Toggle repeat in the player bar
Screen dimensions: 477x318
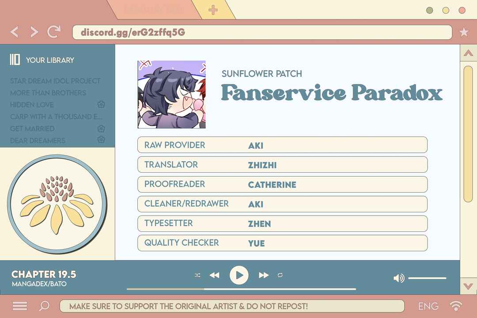tap(280, 275)
